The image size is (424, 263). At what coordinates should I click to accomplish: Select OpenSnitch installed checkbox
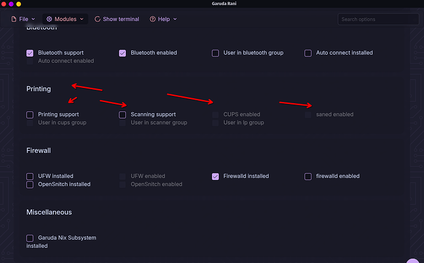30,184
